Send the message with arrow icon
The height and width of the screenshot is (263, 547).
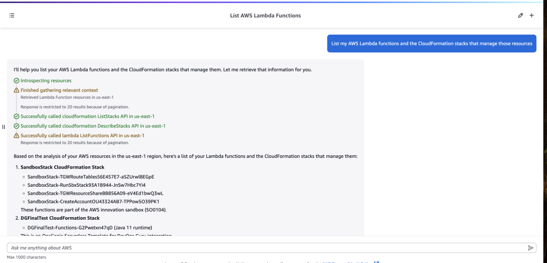click(530, 248)
